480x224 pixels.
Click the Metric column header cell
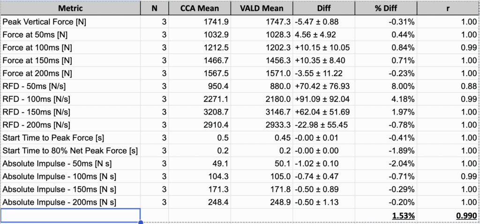tap(70, 8)
